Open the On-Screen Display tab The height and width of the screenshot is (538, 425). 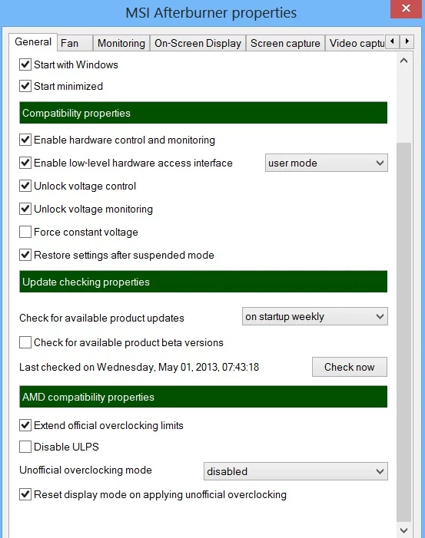(x=198, y=43)
